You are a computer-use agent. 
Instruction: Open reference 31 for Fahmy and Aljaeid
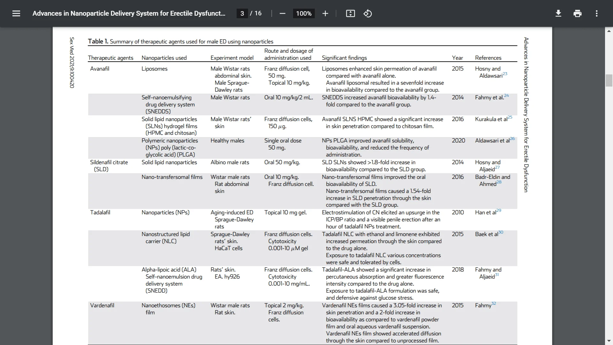tap(497, 275)
